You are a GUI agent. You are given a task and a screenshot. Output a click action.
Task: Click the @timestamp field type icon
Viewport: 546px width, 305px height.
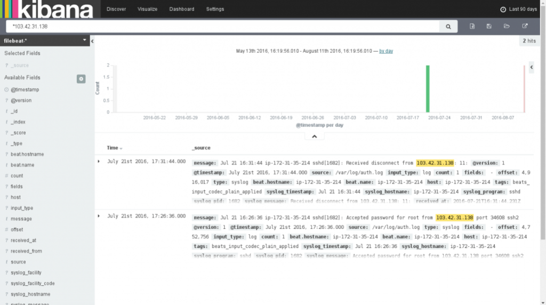(6, 90)
